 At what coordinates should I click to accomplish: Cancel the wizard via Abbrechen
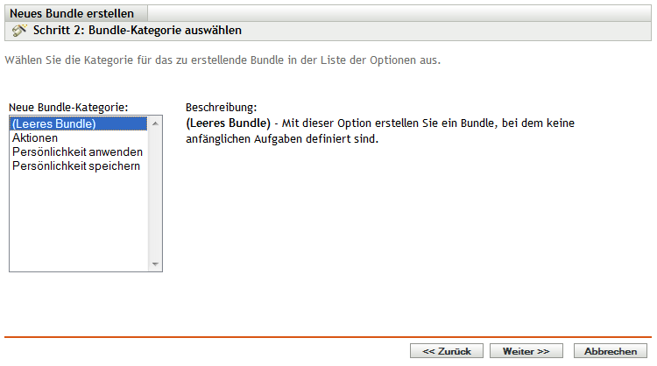click(611, 350)
